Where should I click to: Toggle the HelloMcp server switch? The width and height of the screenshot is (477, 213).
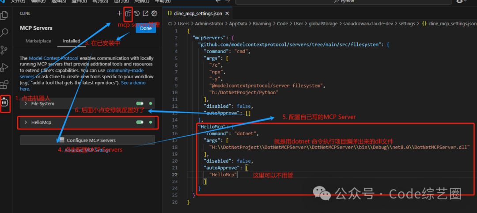coord(140,122)
